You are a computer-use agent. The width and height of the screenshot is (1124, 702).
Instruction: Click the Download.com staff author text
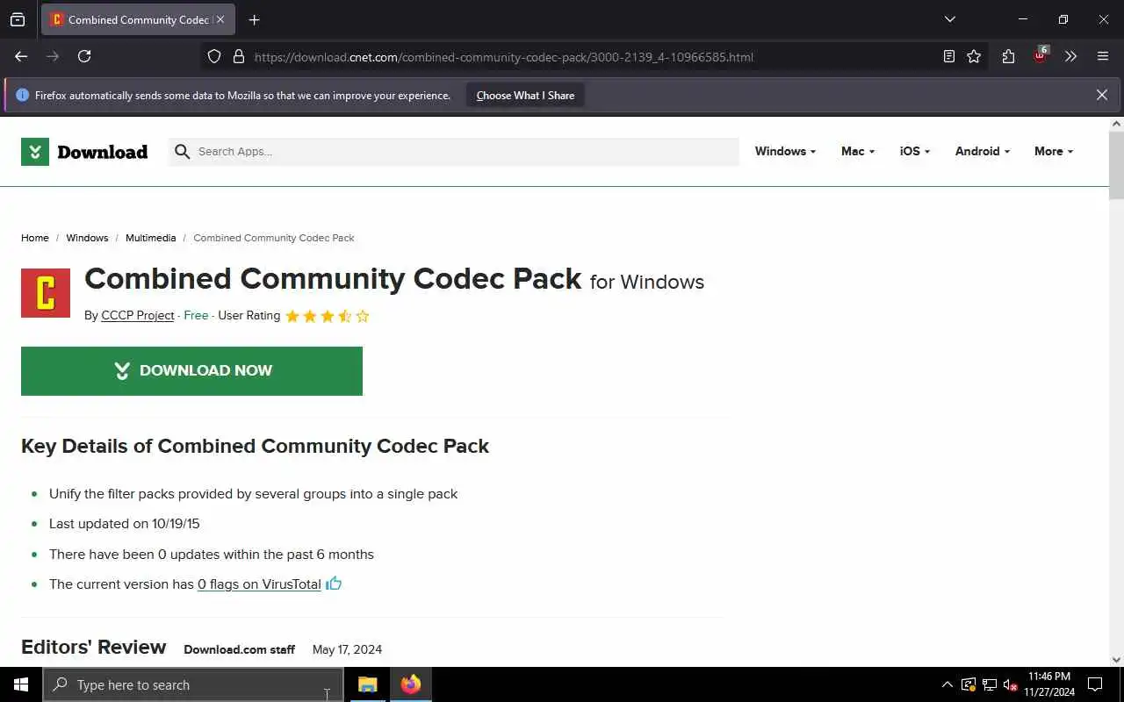(239, 650)
